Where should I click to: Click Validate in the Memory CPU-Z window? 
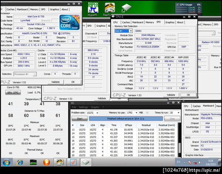coord(102,98)
